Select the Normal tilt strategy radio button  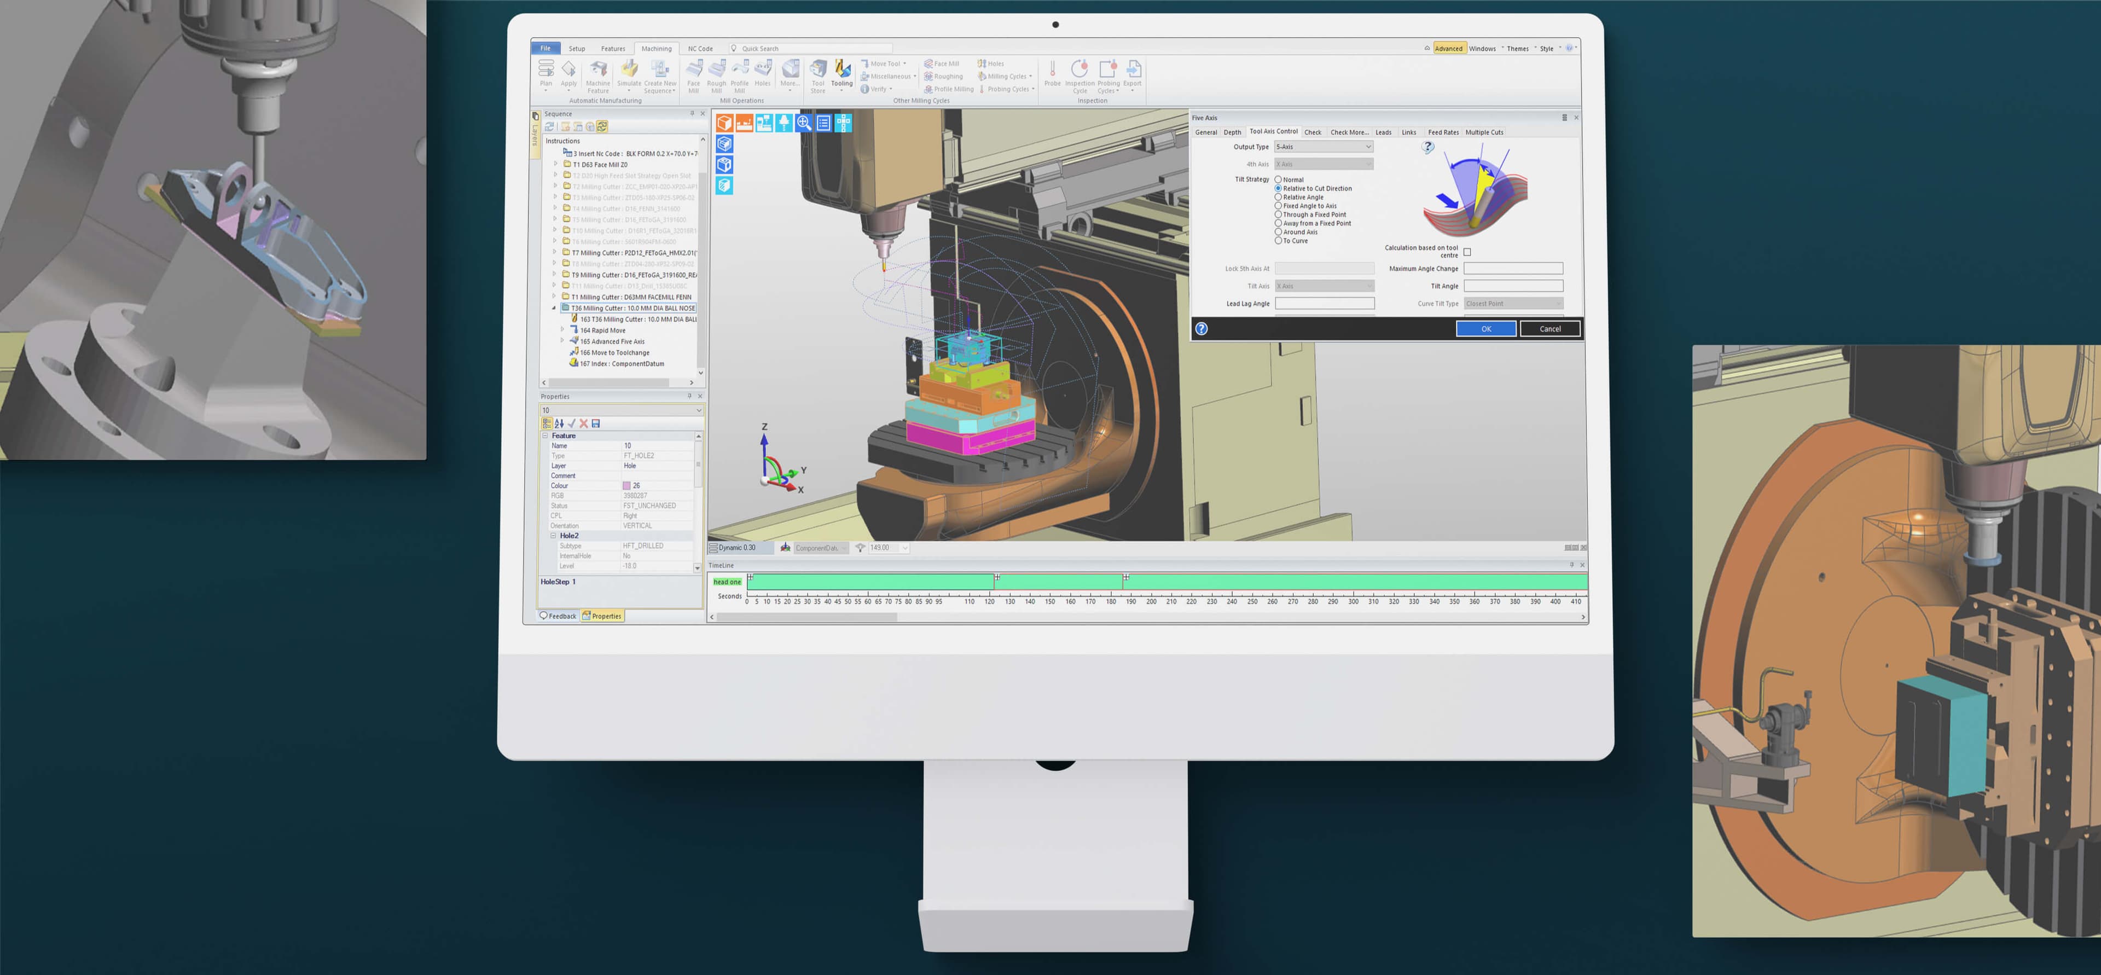[1279, 179]
